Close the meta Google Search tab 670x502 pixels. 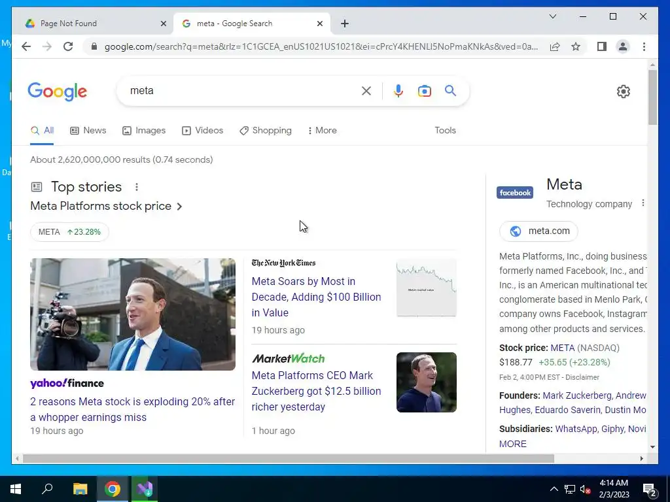(x=319, y=24)
